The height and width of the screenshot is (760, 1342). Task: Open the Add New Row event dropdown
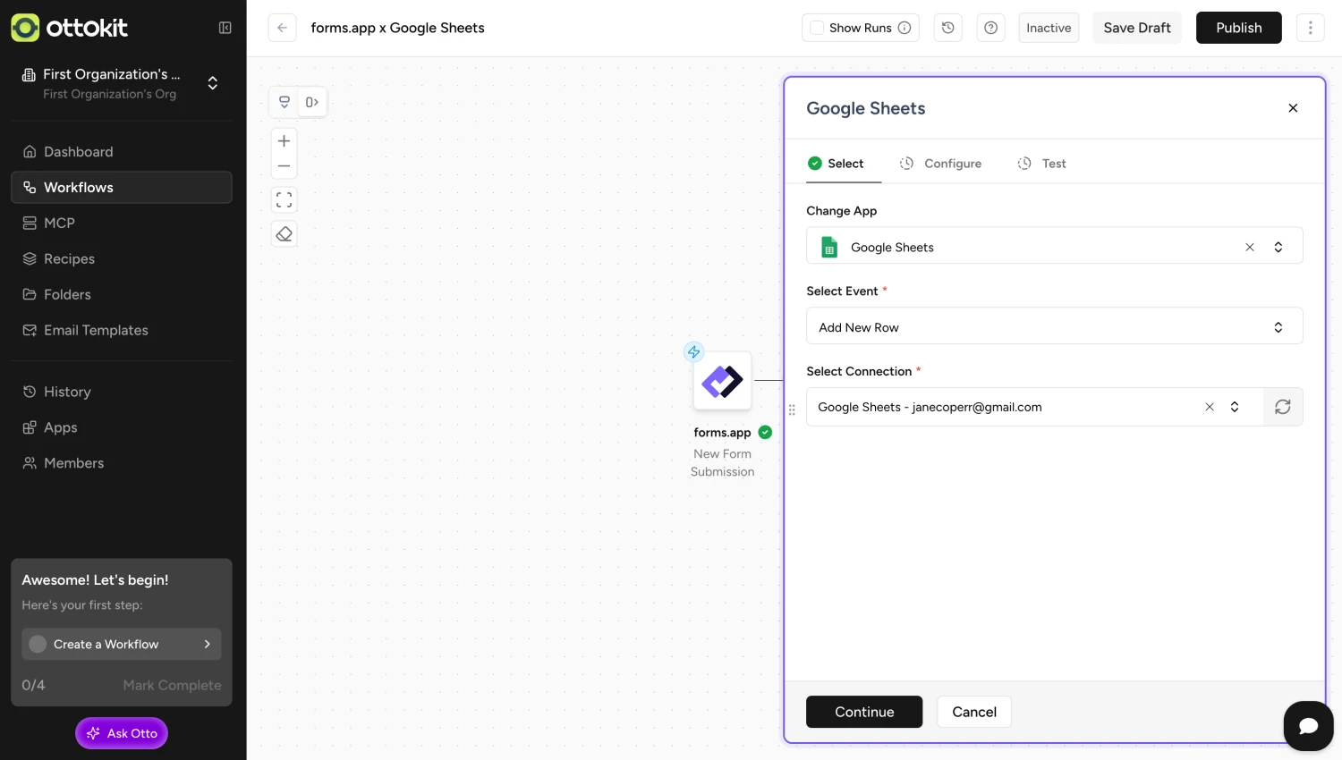pos(1278,326)
